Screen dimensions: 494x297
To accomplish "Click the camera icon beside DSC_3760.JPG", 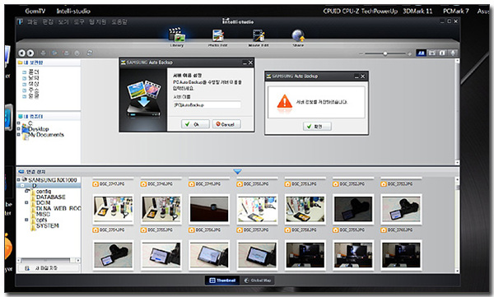I will pos(384,230).
